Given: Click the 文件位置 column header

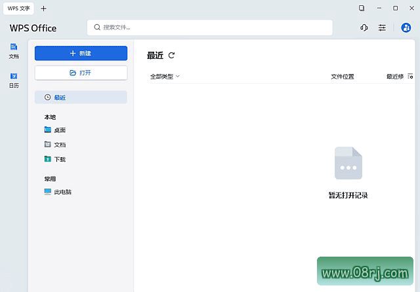Looking at the screenshot, I should 343,77.
